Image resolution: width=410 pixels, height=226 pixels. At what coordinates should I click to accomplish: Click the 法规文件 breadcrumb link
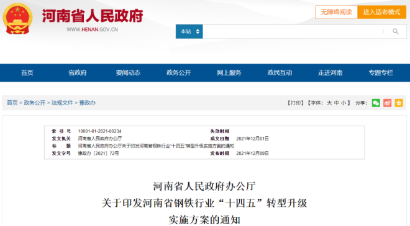click(62, 103)
